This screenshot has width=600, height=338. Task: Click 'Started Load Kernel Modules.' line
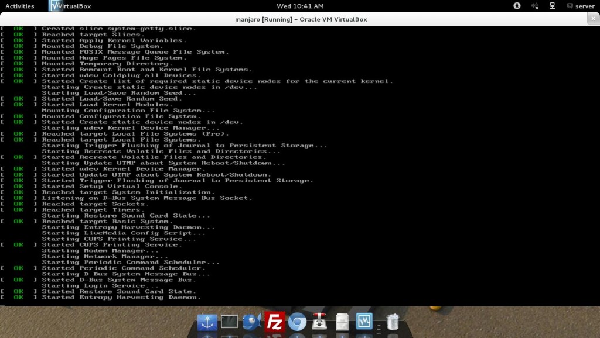(x=107, y=105)
